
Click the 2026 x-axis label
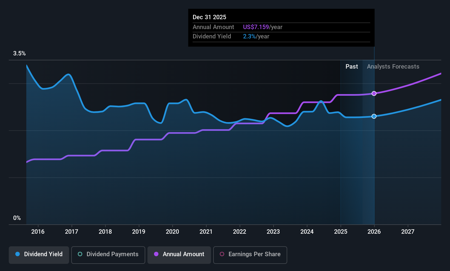[374, 232]
